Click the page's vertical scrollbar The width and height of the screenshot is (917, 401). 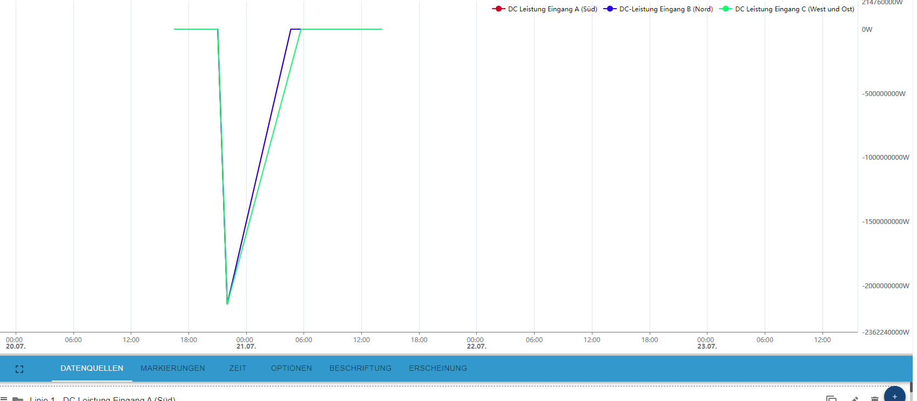(911, 387)
